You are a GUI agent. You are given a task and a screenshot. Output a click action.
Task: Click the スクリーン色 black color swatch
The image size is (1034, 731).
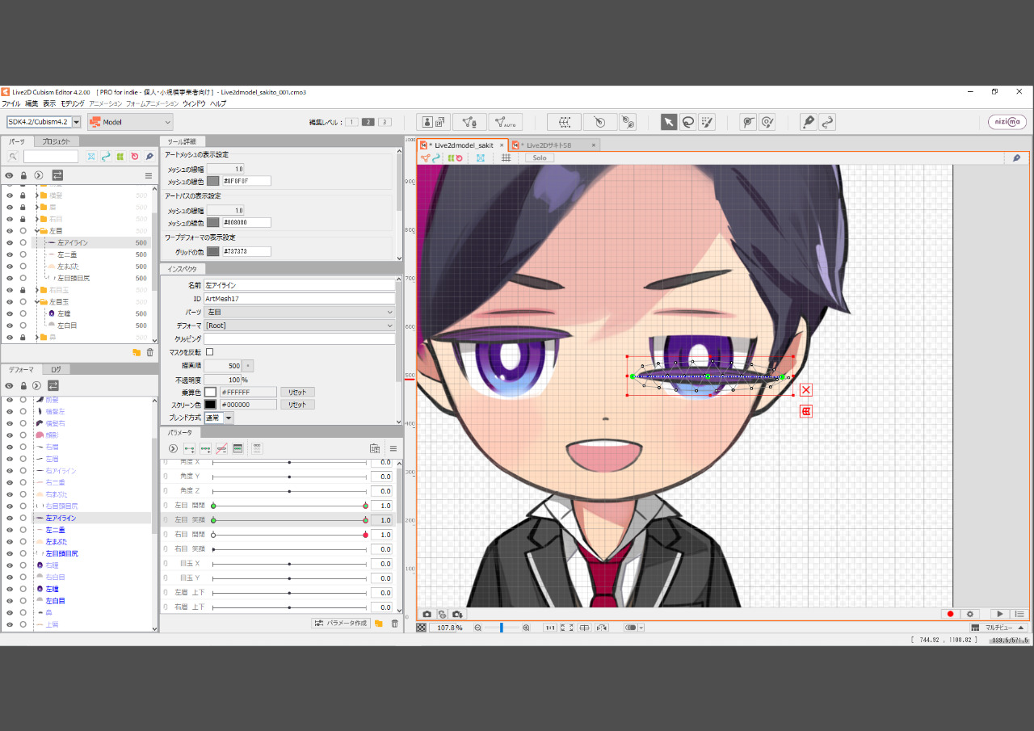click(x=211, y=405)
